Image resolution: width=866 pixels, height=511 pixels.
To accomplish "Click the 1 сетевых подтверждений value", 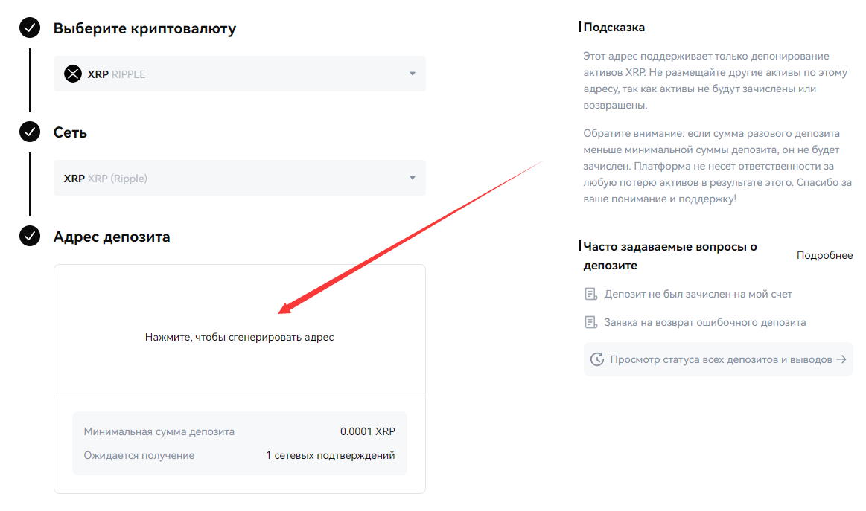I will 330,455.
